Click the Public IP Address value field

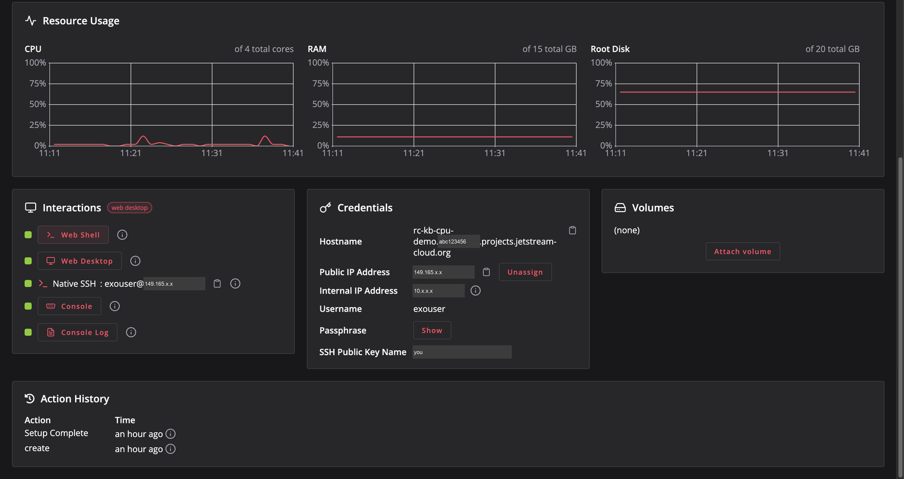point(444,272)
